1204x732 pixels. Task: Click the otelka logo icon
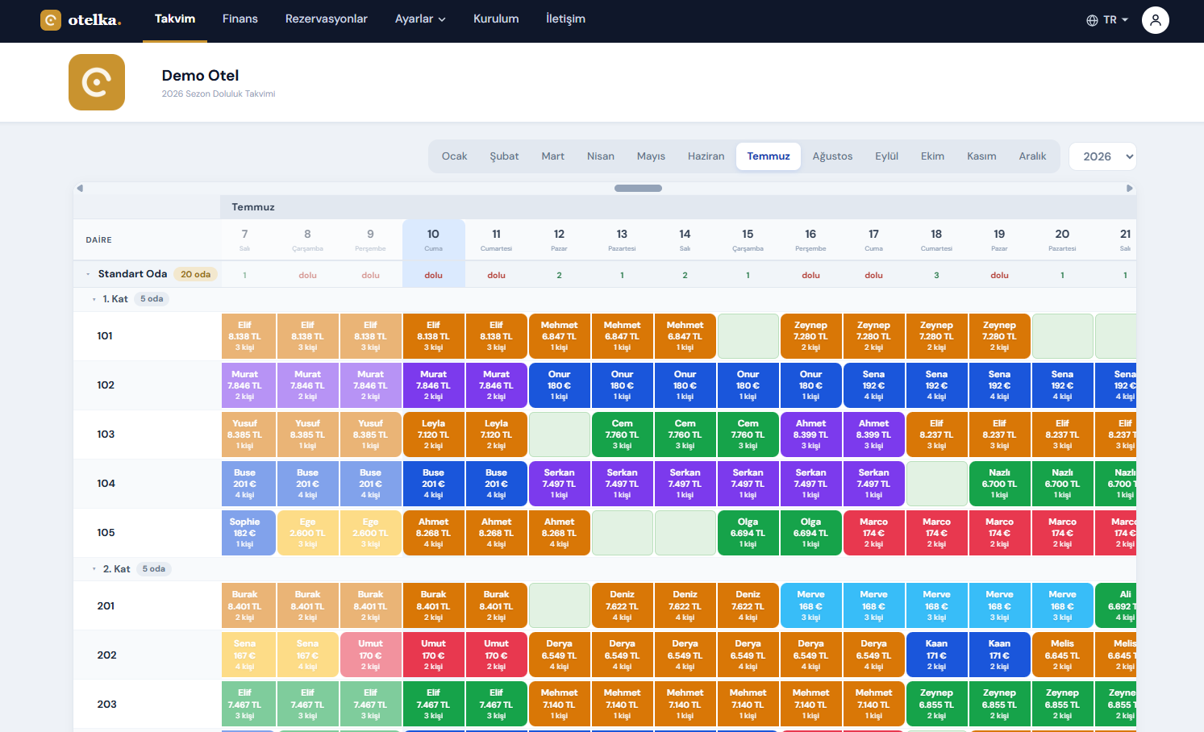(51, 20)
